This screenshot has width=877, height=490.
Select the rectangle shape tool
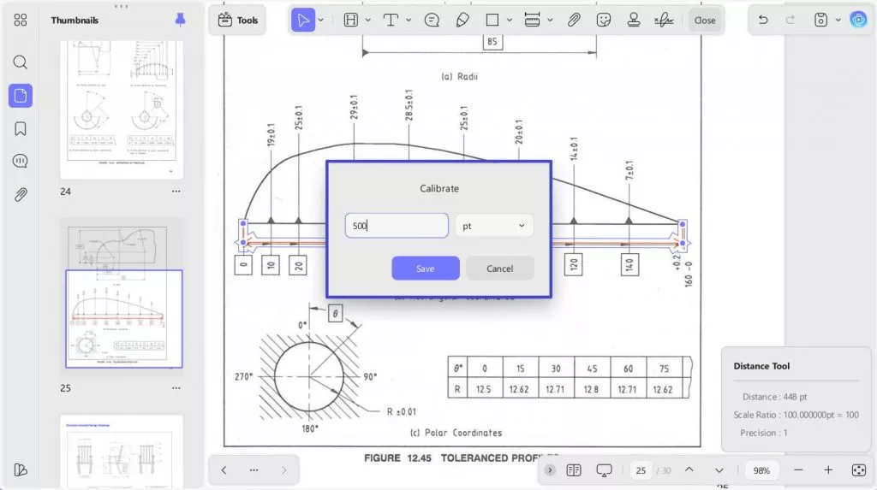pos(492,21)
